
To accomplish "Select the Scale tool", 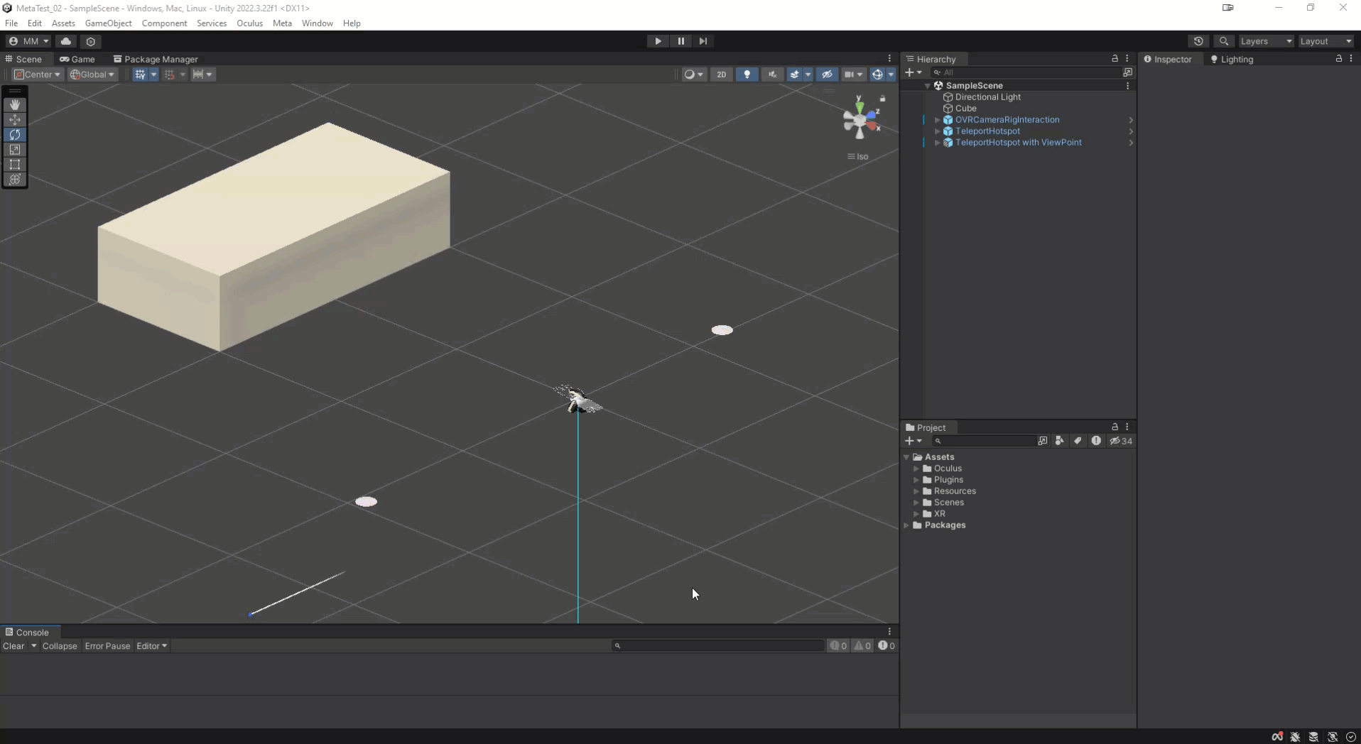I will [15, 149].
